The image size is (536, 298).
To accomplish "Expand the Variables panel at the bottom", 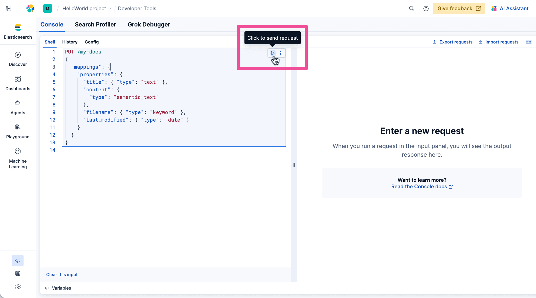I will pyautogui.click(x=61, y=288).
